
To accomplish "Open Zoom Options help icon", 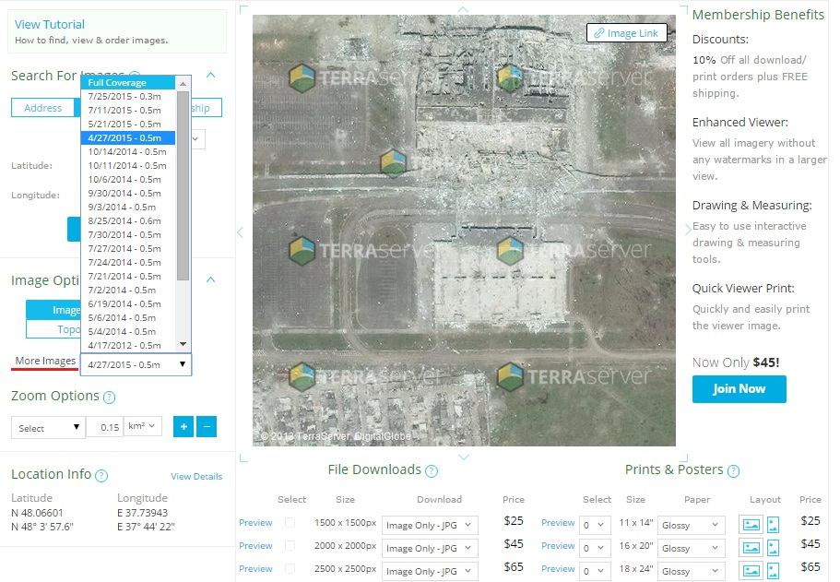I will [x=110, y=398].
